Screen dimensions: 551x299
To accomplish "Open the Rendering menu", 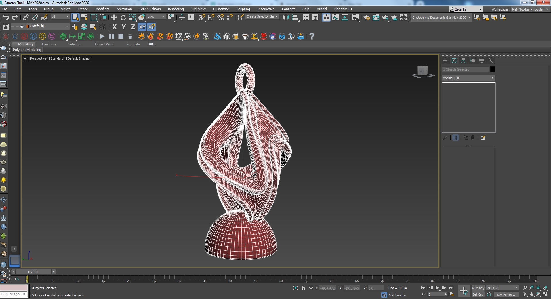I will click(x=176, y=9).
